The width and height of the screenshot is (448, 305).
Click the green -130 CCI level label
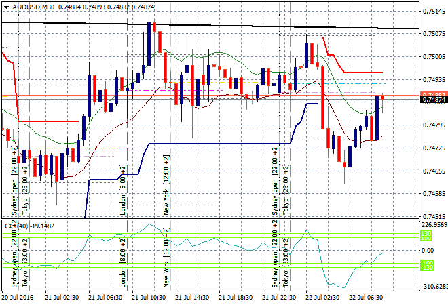(x=427, y=267)
